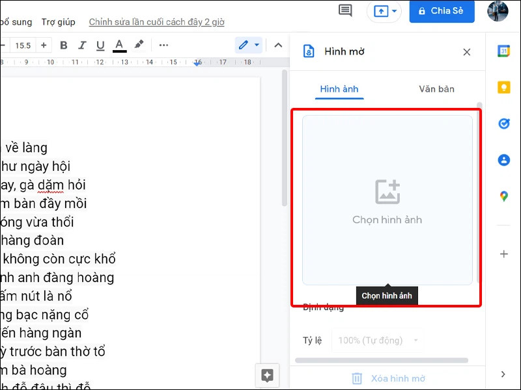Click the trash icon beside Xóa hình mờ
521x390 pixels.
click(x=357, y=378)
